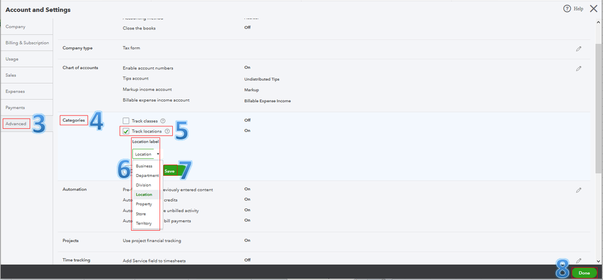This screenshot has height=280, width=603.
Task: Open the Expenses settings tab
Action: click(x=27, y=92)
